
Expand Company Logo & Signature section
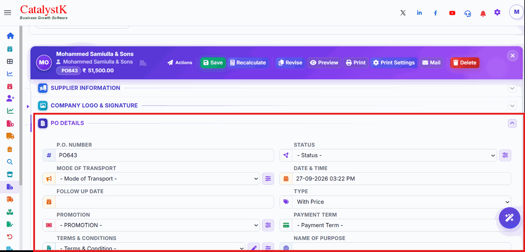(x=512, y=106)
